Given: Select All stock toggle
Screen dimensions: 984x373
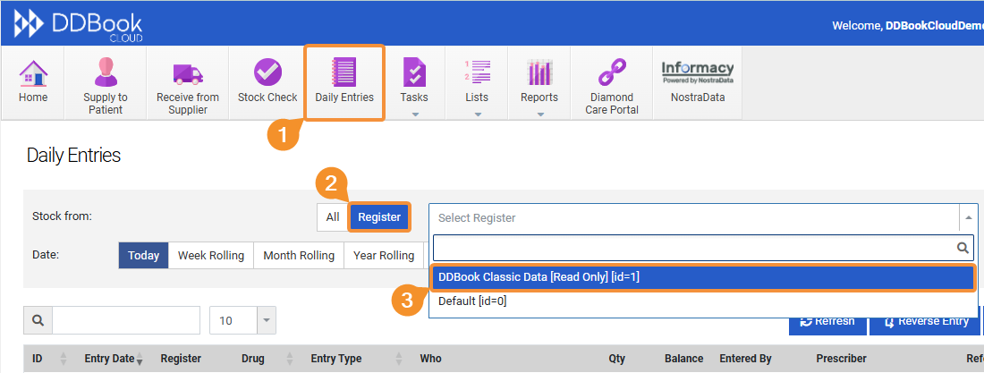Looking at the screenshot, I should (x=333, y=217).
